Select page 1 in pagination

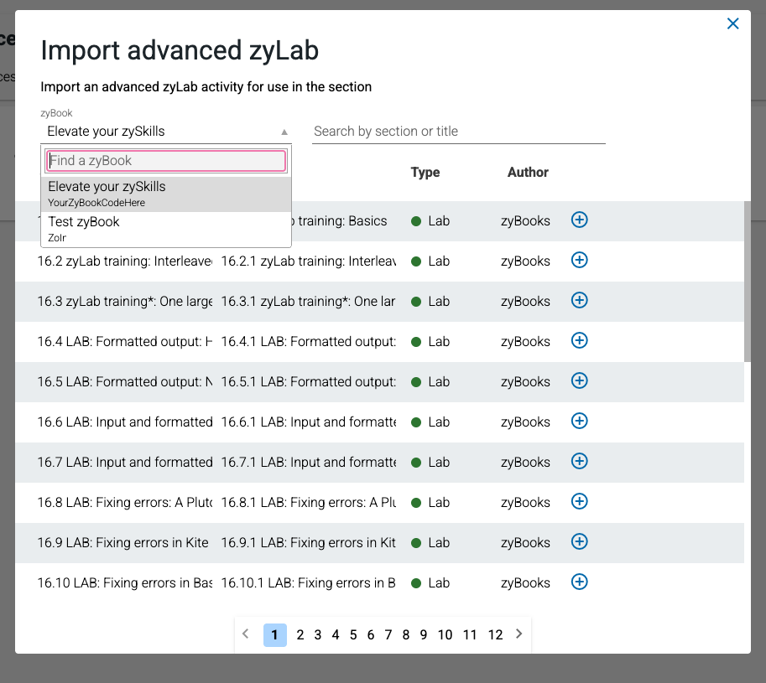[x=275, y=634]
